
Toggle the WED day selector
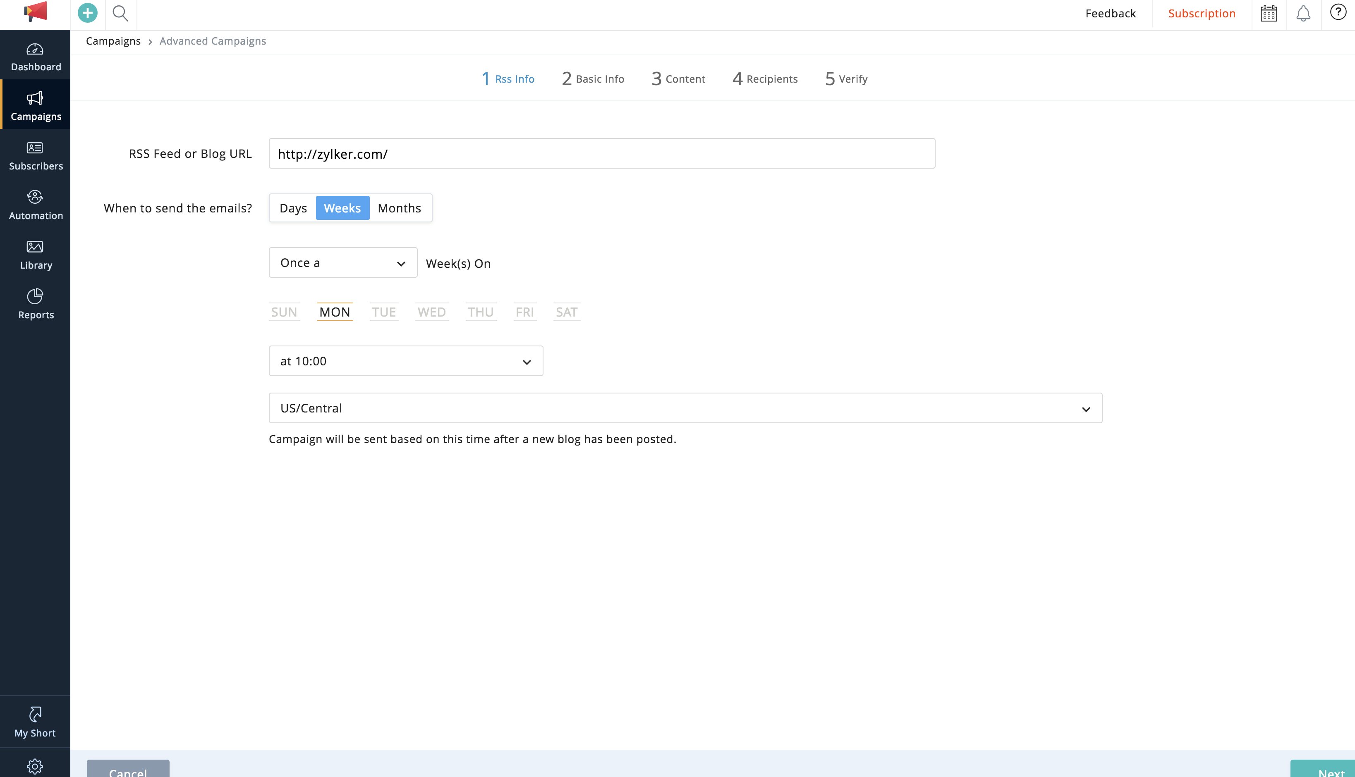coord(431,312)
